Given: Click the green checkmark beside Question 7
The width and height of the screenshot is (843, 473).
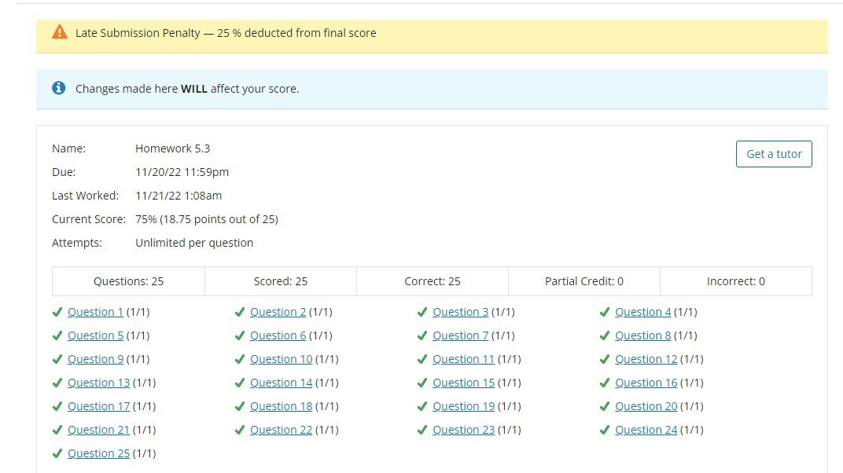Looking at the screenshot, I should tap(422, 335).
